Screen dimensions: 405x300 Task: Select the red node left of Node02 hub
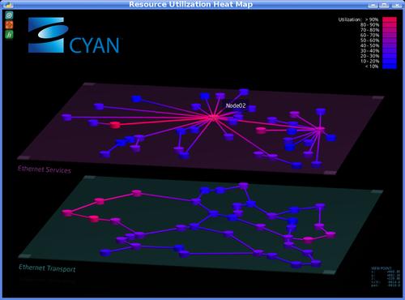tap(115, 125)
